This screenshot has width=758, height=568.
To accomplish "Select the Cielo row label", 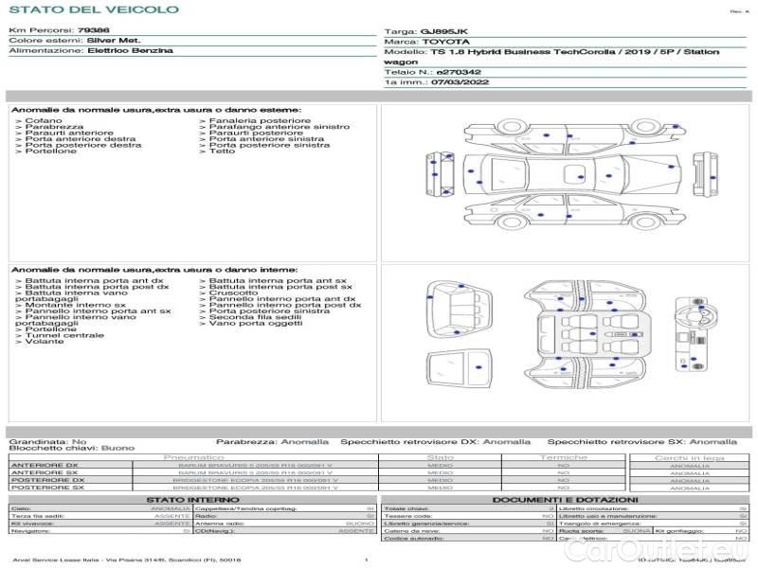I will tap(21, 508).
